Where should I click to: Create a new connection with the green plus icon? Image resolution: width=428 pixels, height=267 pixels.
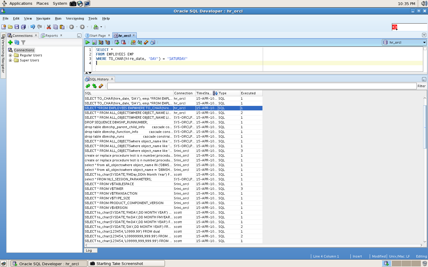10,42
